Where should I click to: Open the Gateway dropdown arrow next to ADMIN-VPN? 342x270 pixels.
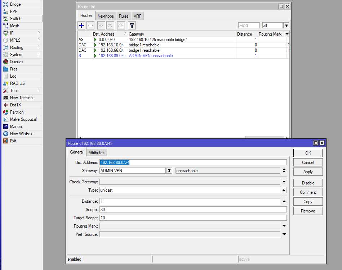(x=169, y=171)
